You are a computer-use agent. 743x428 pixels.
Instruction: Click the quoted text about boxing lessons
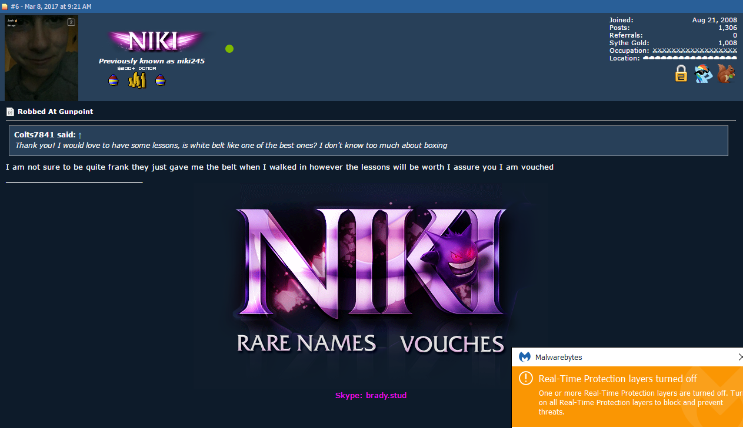231,145
